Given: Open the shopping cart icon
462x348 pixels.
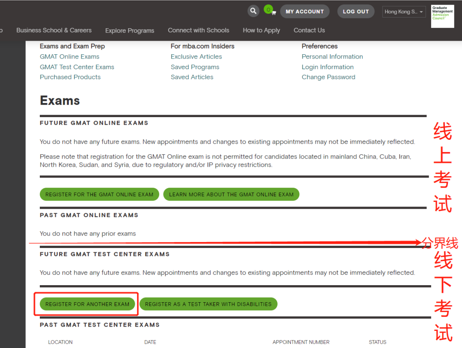Looking at the screenshot, I should click(x=270, y=10).
